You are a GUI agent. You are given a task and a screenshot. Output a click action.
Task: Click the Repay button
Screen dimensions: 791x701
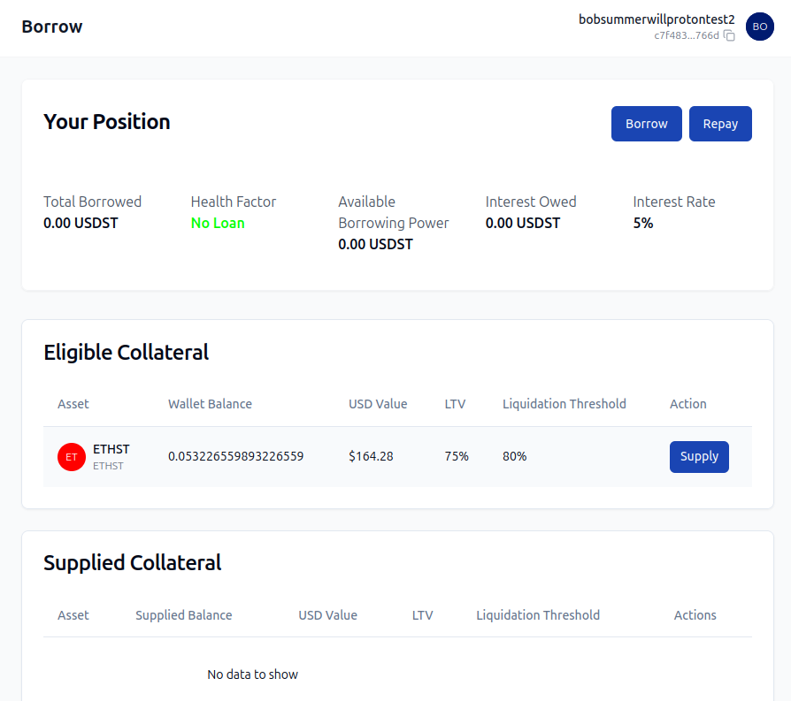coord(720,124)
